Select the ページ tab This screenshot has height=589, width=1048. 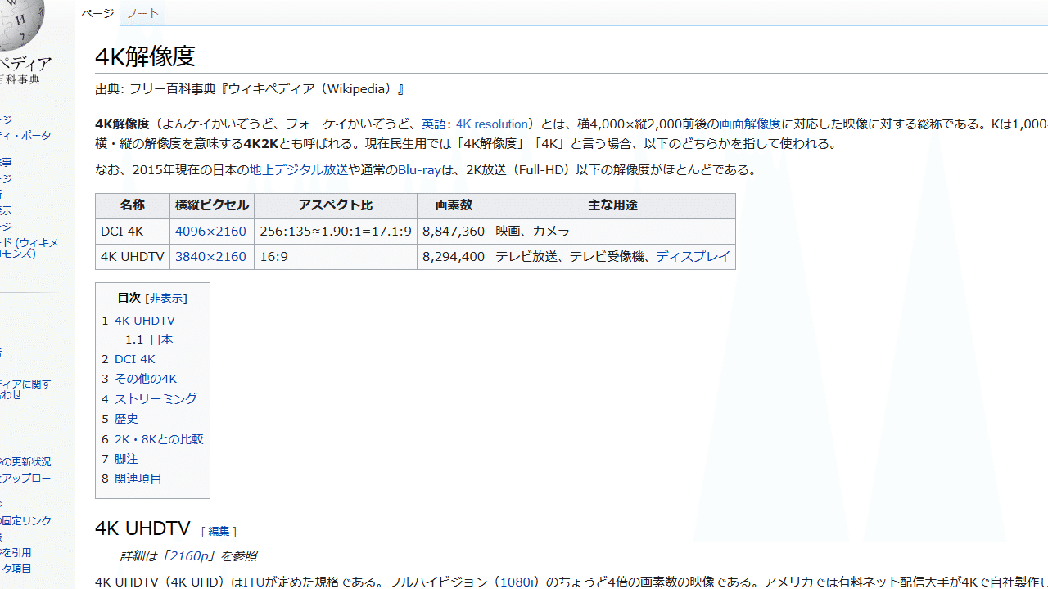pos(97,13)
